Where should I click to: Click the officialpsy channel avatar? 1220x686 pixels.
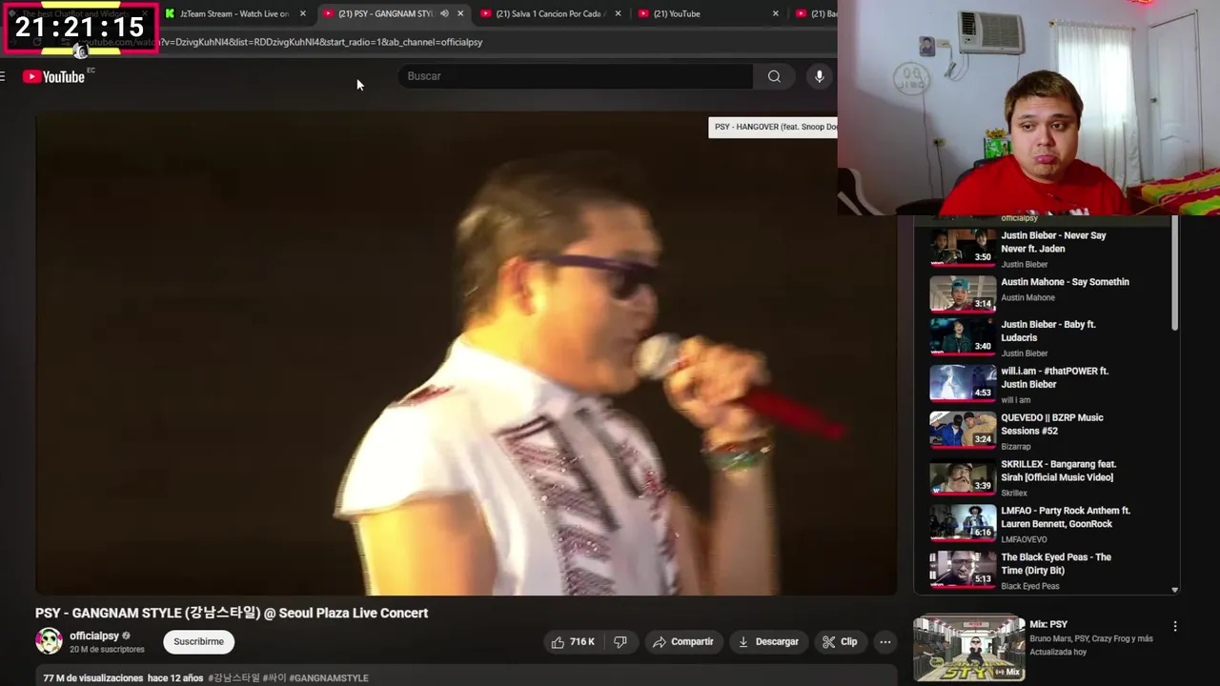49,641
